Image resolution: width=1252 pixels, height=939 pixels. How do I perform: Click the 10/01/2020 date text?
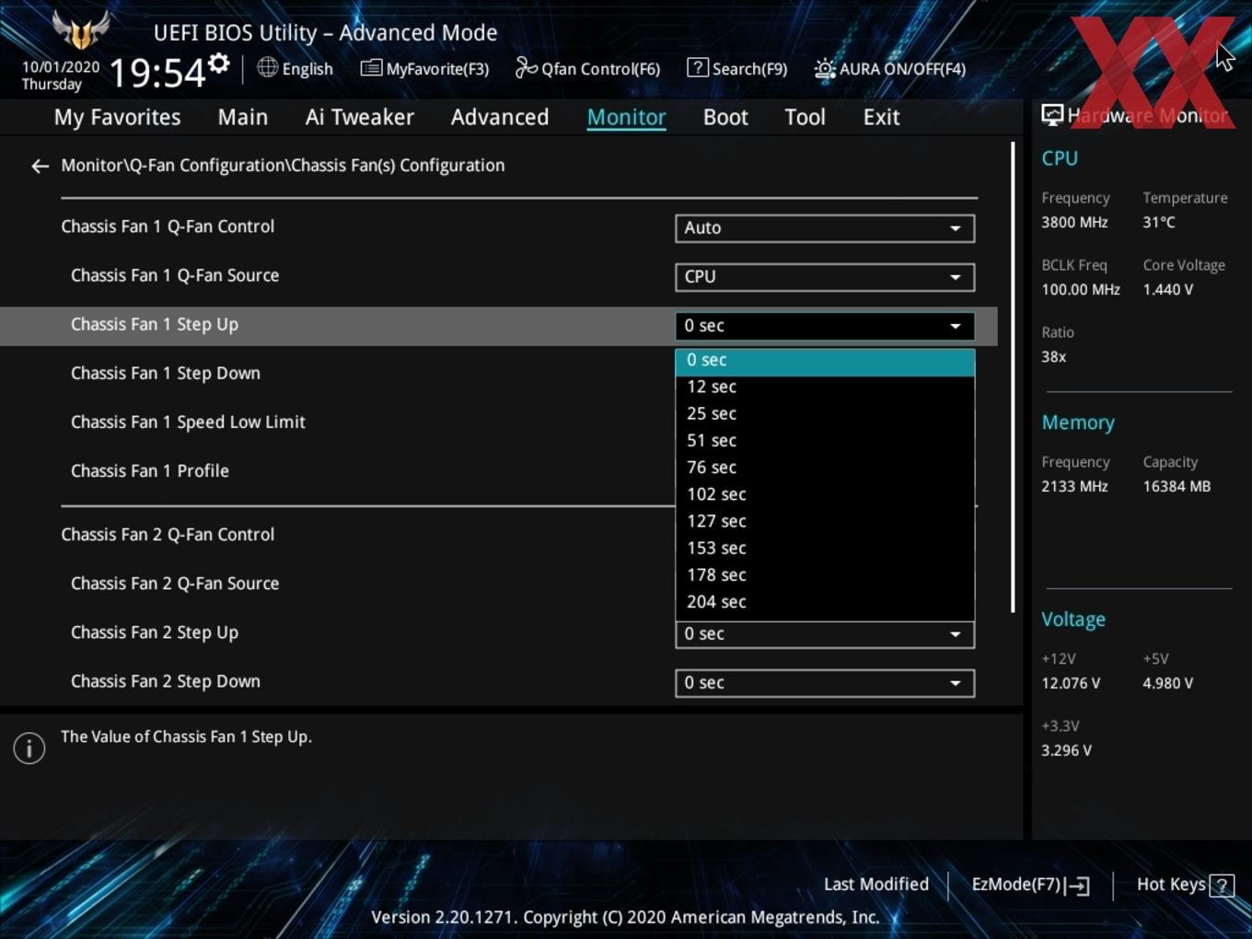click(61, 67)
